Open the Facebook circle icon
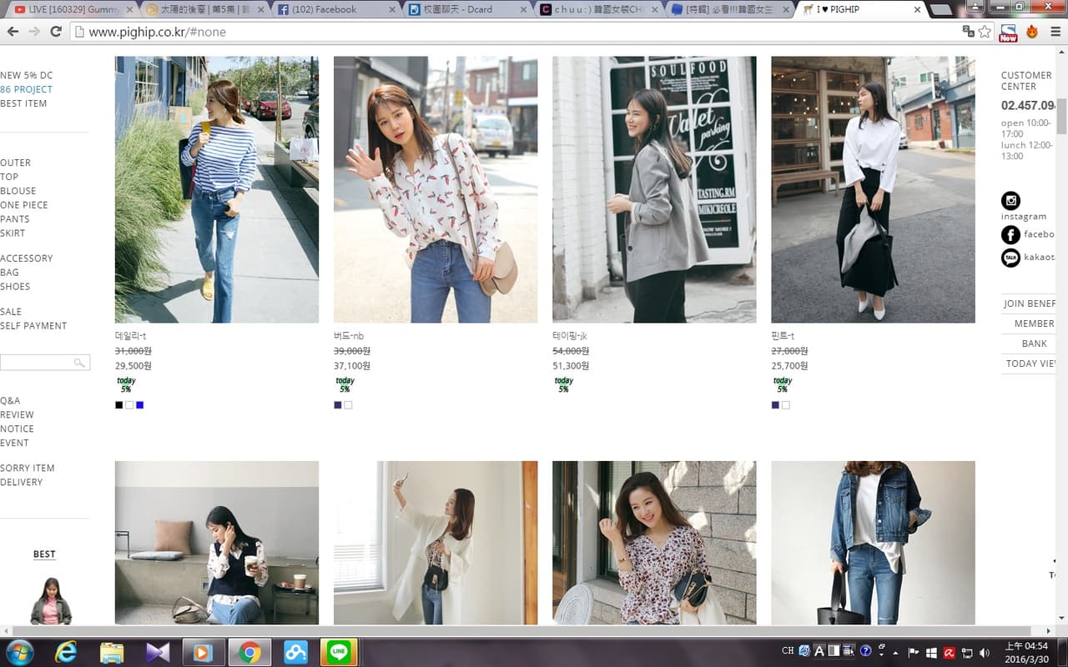 [1010, 235]
